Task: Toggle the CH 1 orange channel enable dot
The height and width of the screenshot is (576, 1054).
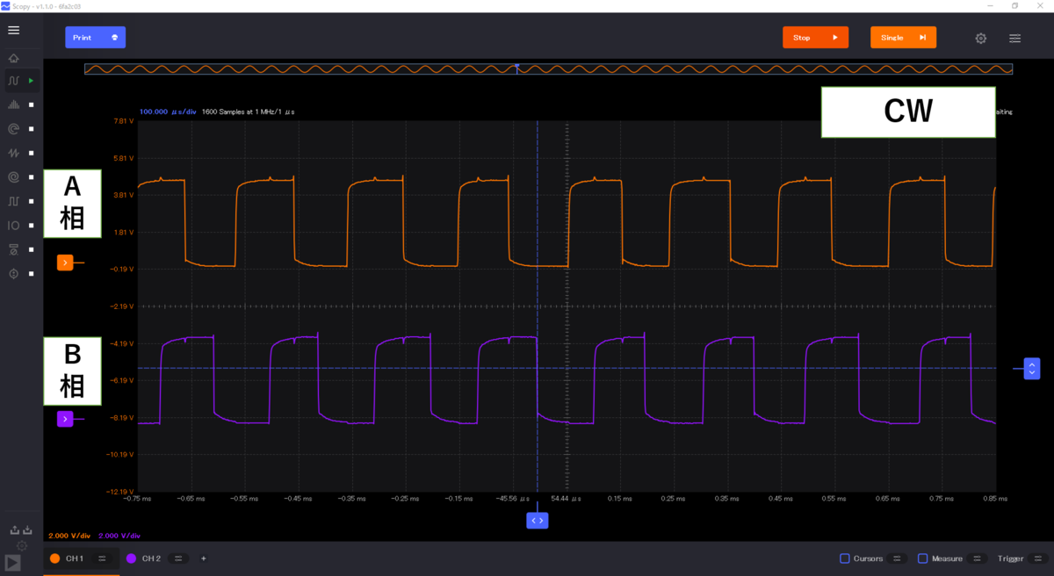Action: [54, 558]
